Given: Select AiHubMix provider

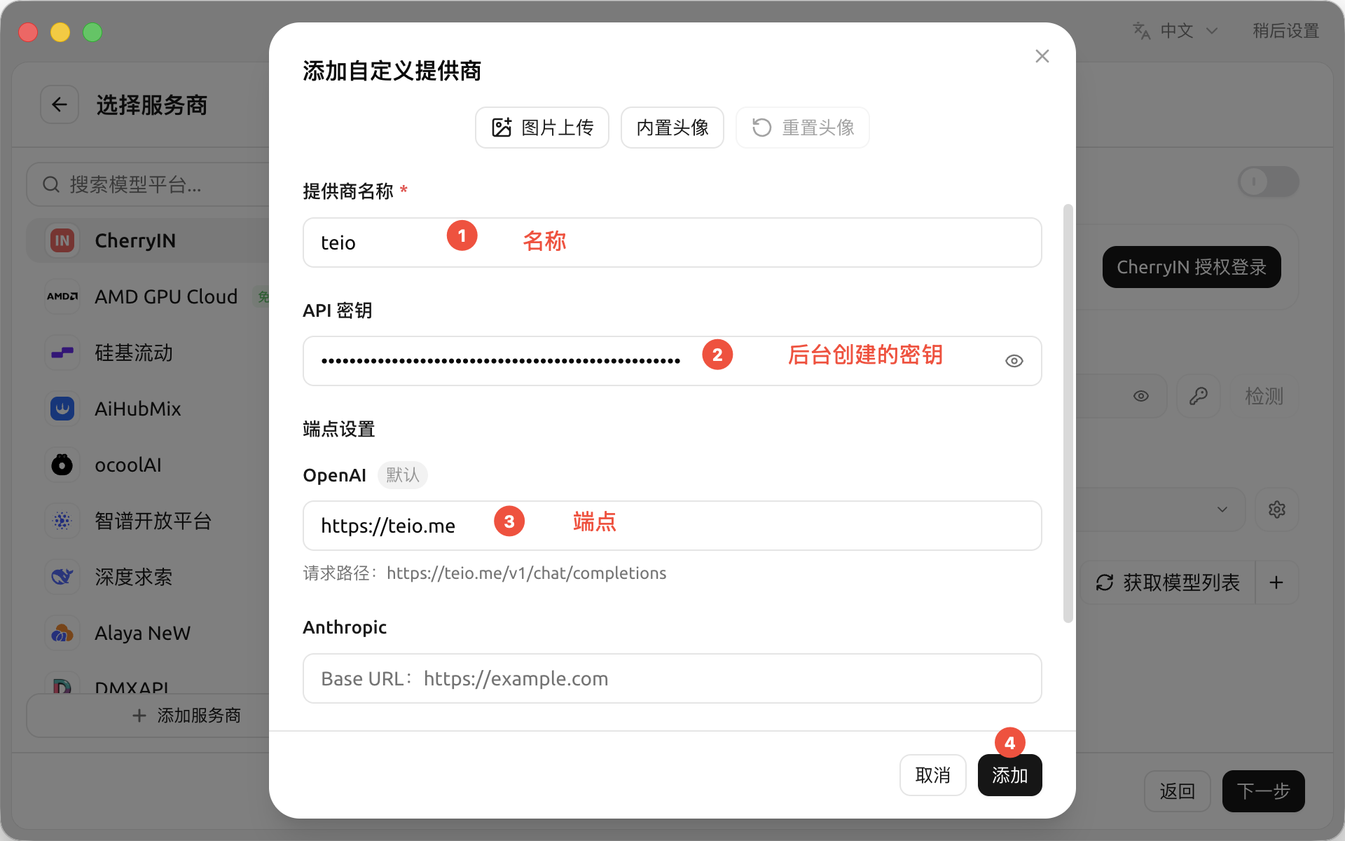Looking at the screenshot, I should (148, 409).
